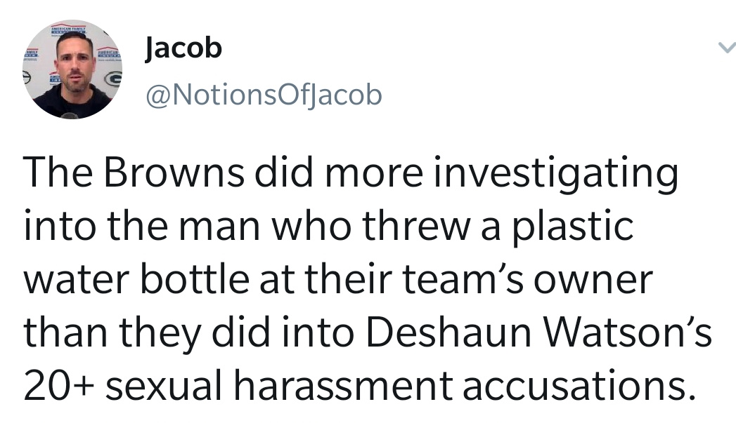Image resolution: width=736 pixels, height=423 pixels.
Task: Click the word "Browns" in the tweet
Action: (x=174, y=172)
